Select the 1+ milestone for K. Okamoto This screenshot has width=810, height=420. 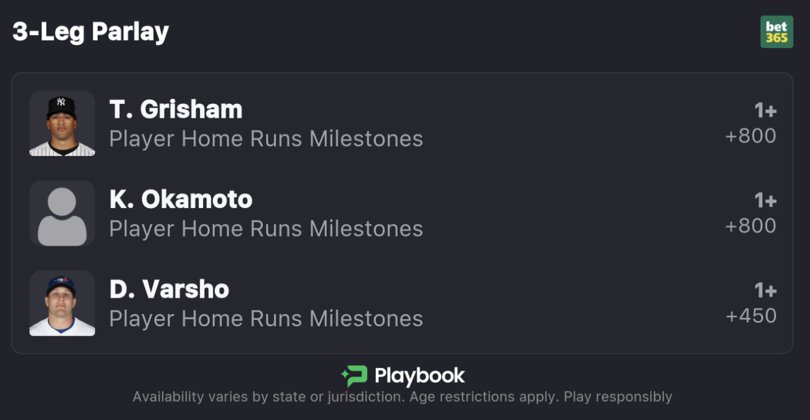click(765, 201)
